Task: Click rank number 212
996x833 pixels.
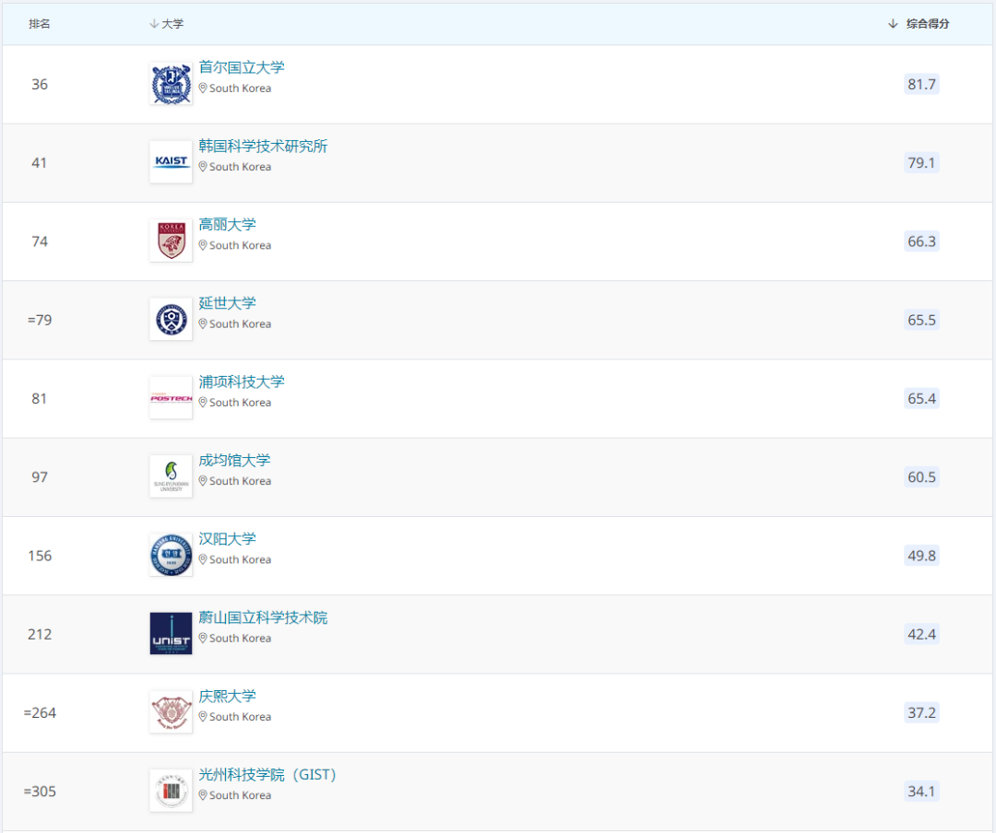Action: pos(40,634)
